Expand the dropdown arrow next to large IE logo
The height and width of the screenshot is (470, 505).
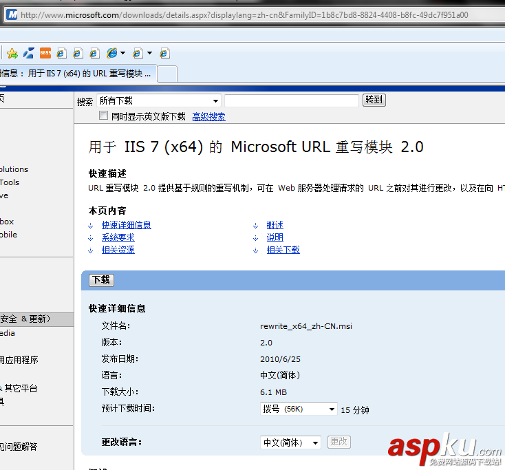[x=122, y=53]
